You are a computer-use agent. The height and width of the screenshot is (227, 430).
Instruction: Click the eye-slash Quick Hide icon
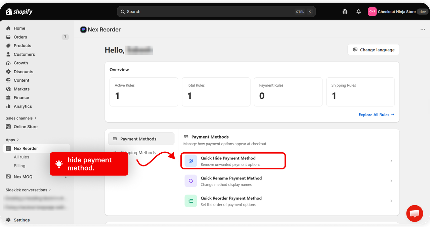click(191, 161)
